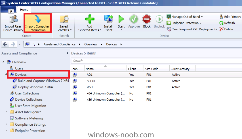Expand the Start dropdown arrow

(121, 30)
